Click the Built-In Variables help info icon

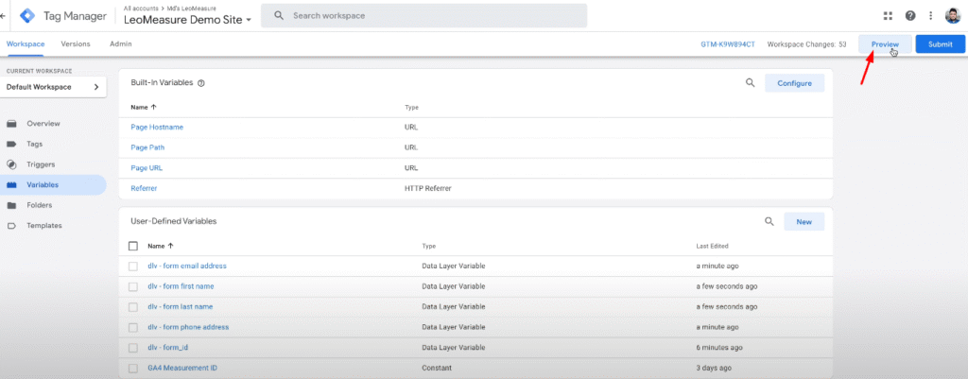click(200, 83)
